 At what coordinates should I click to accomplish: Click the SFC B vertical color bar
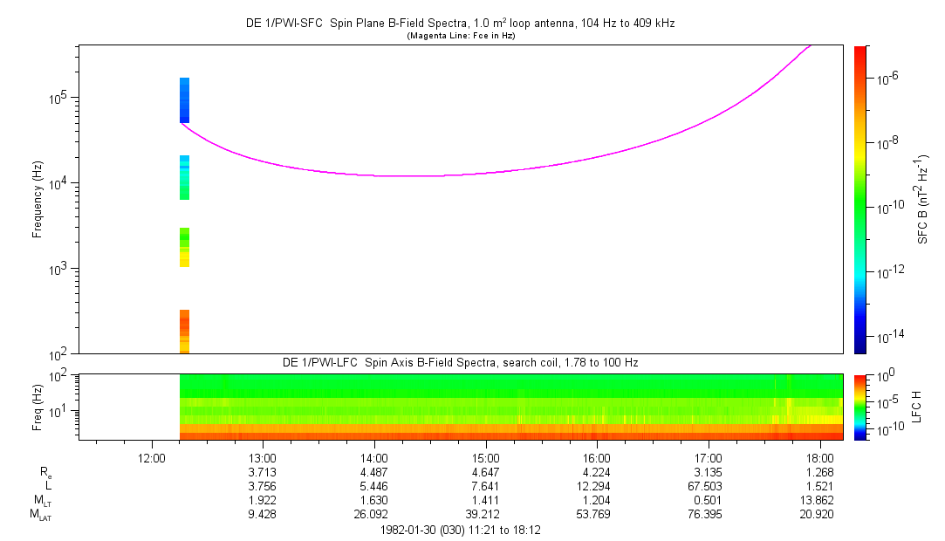[x=860, y=199]
